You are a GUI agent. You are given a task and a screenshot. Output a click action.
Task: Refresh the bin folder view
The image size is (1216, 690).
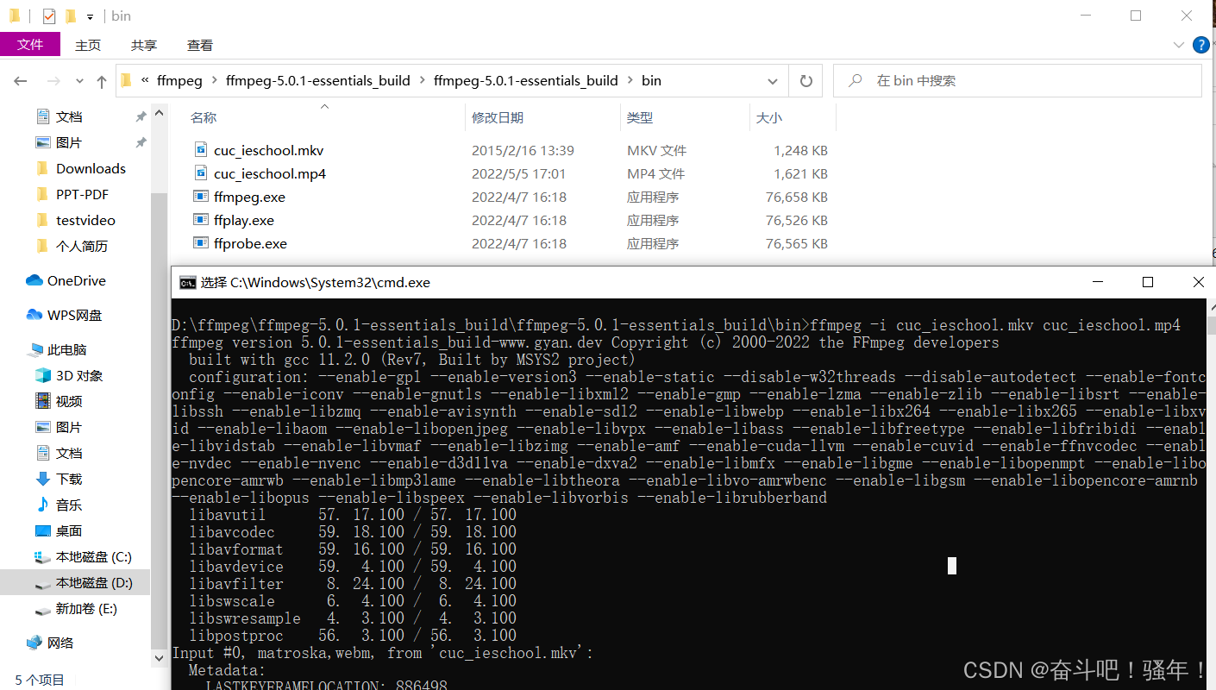coord(805,81)
